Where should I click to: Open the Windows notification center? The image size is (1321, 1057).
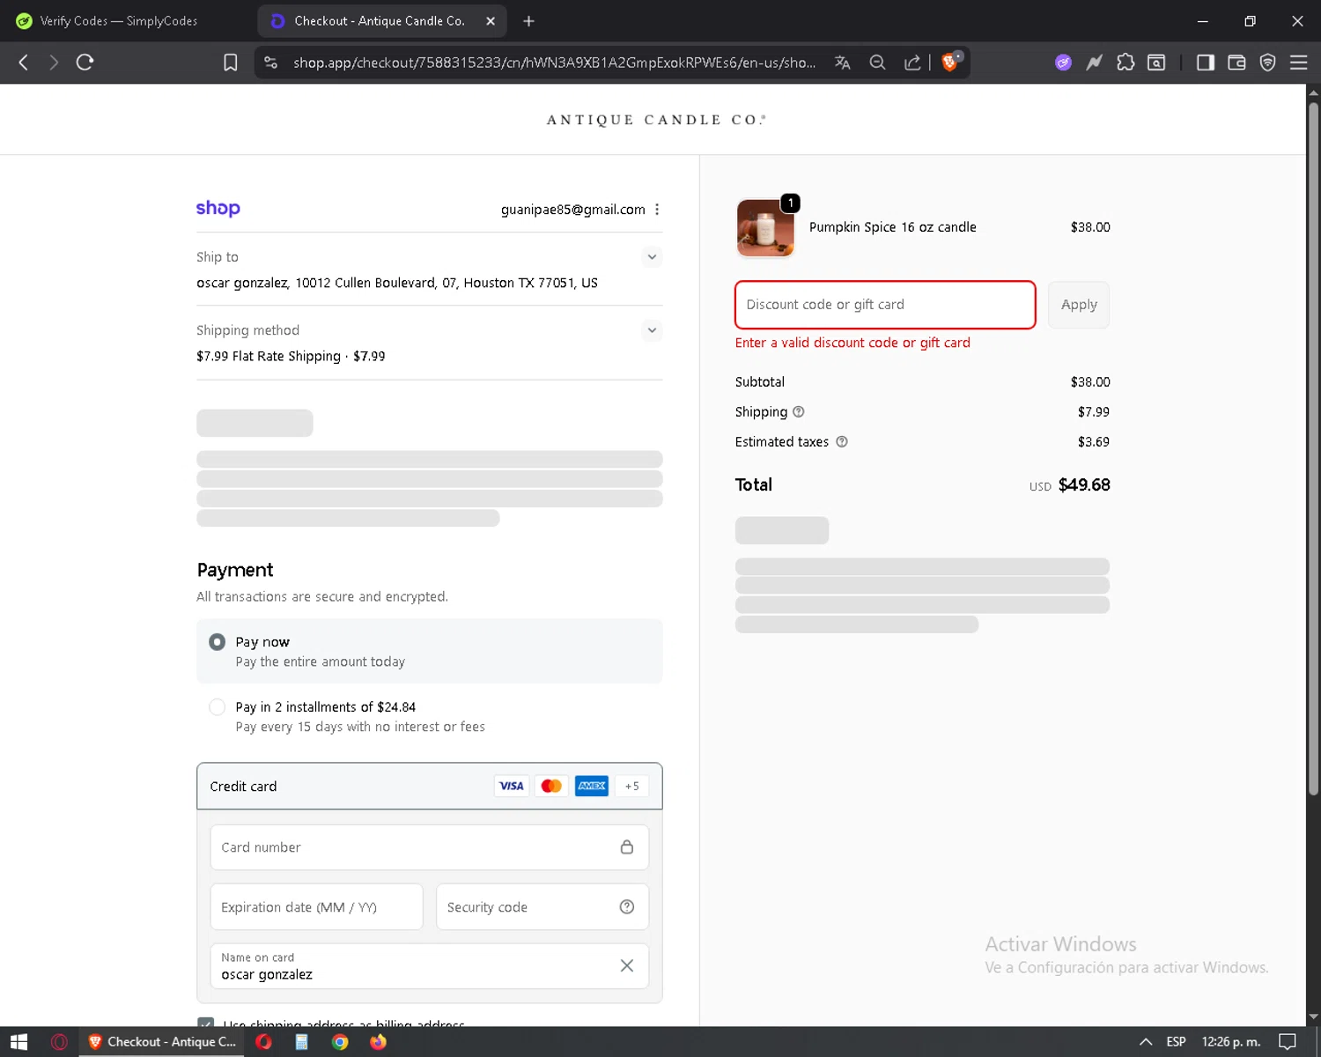click(x=1288, y=1042)
